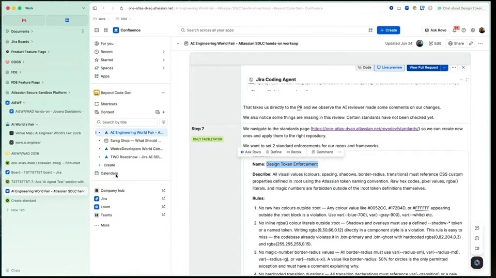Image resolution: width=496 pixels, height=278 pixels.
Task: Open Beyond Code Gen space options
Action: coord(164,92)
